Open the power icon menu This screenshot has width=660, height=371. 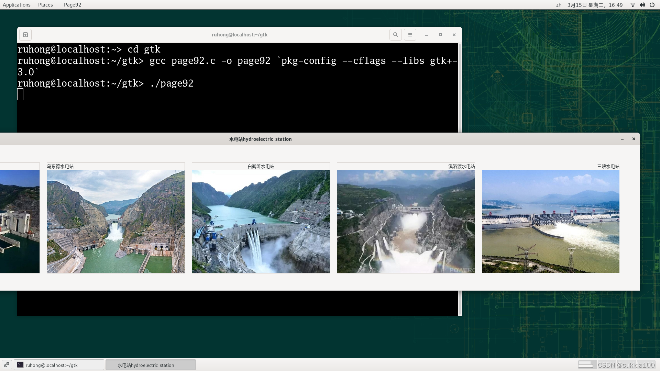652,5
